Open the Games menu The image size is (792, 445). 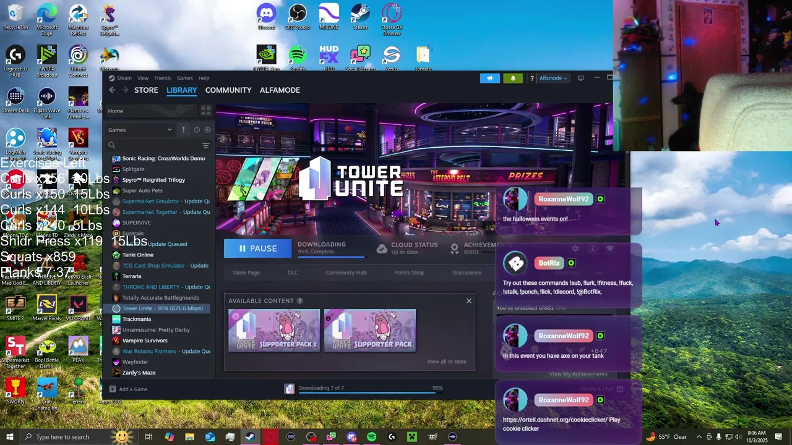pyautogui.click(x=185, y=78)
